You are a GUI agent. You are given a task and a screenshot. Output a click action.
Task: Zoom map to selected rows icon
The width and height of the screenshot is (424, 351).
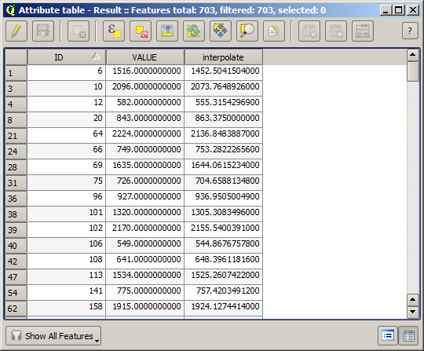click(x=247, y=31)
